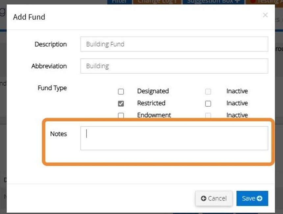Click inside the Notes text area
This screenshot has height=214, width=283.
174,138
